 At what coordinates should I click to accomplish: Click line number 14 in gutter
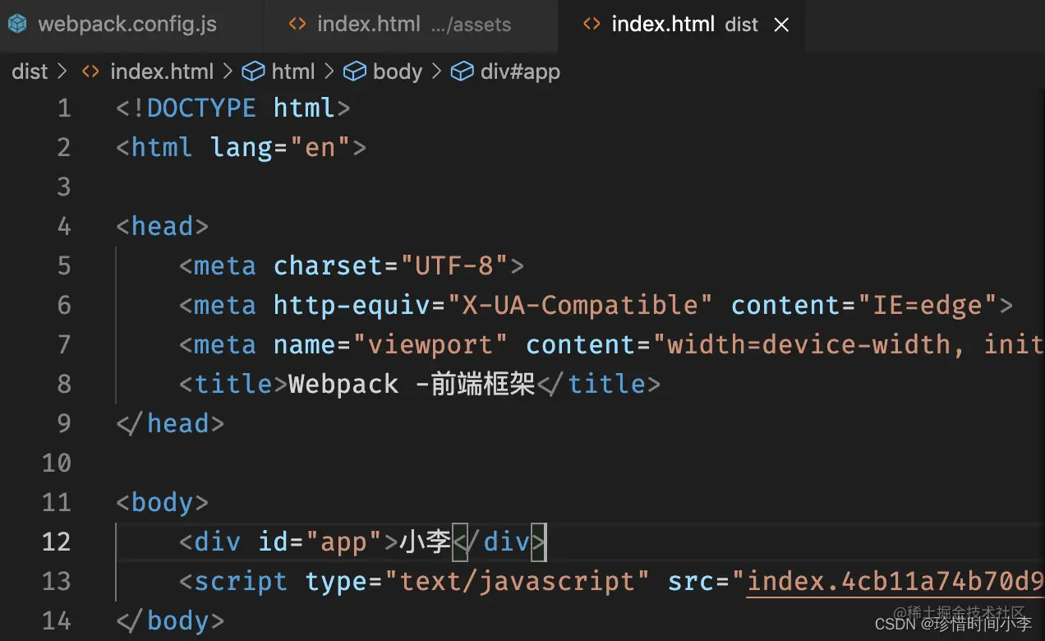coord(56,621)
